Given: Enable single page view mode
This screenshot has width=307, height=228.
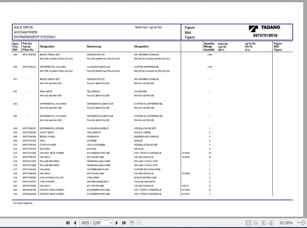Looking at the screenshot, I should (248, 223).
